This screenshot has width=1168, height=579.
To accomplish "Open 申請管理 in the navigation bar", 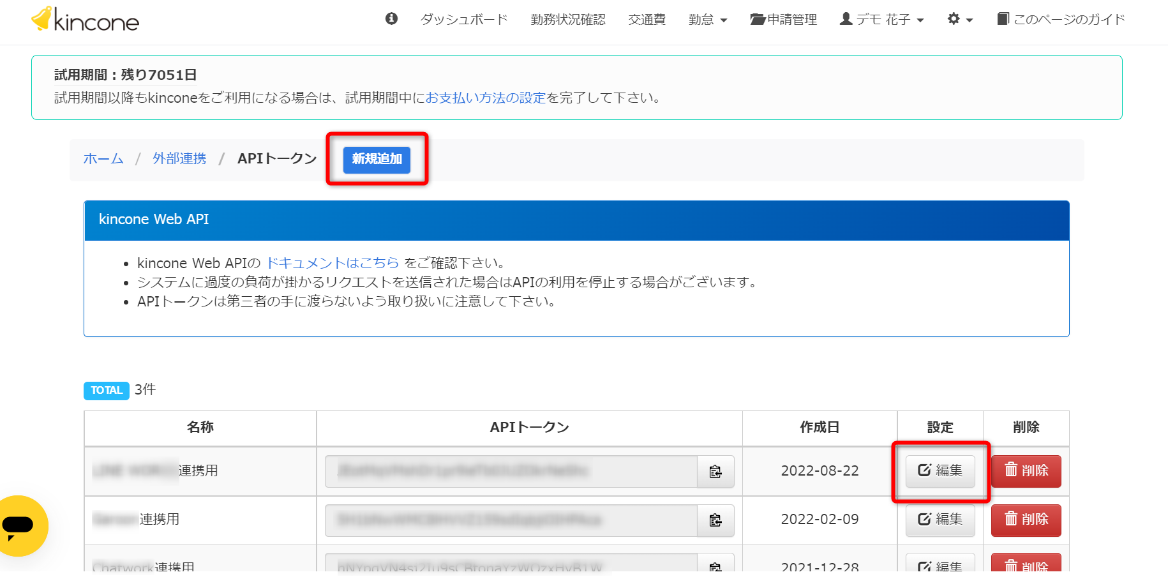I will coord(784,20).
